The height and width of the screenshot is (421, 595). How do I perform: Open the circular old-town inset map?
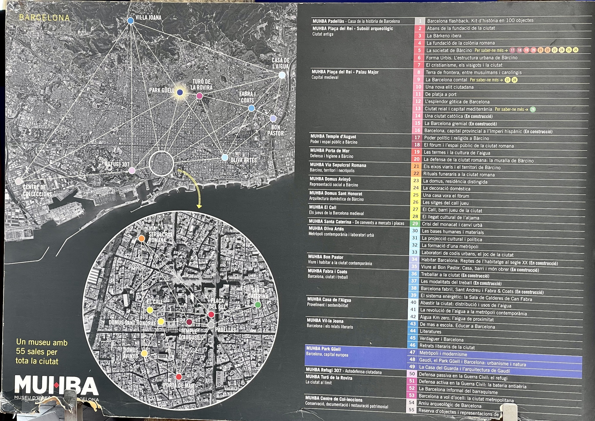180,310
